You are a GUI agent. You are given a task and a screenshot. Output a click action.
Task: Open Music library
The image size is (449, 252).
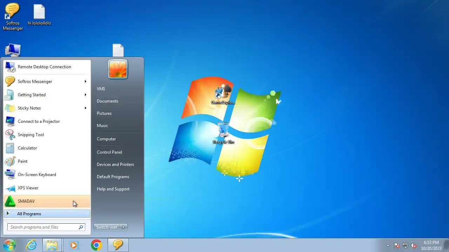point(102,126)
